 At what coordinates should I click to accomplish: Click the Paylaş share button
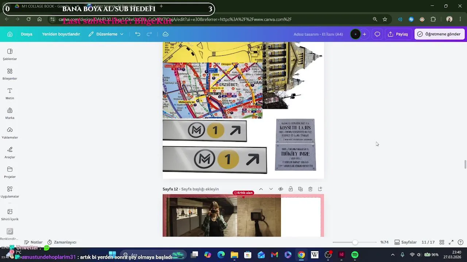pos(398,34)
